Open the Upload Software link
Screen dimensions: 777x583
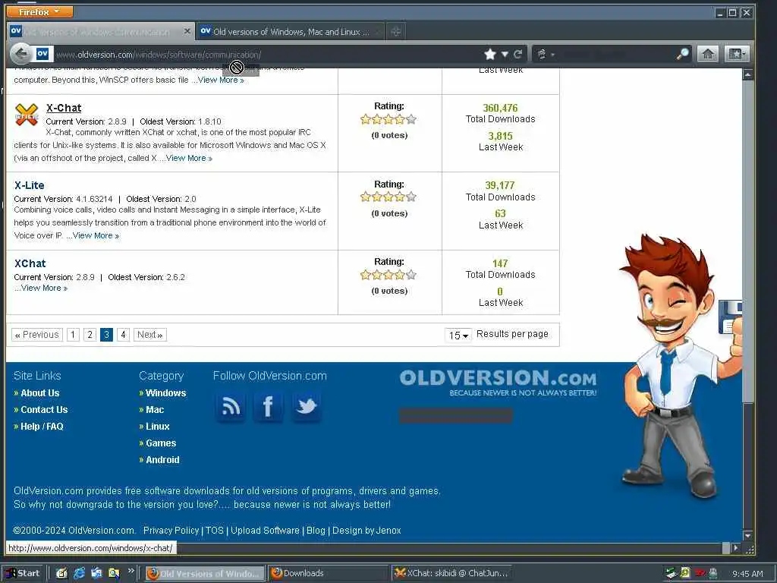(265, 531)
